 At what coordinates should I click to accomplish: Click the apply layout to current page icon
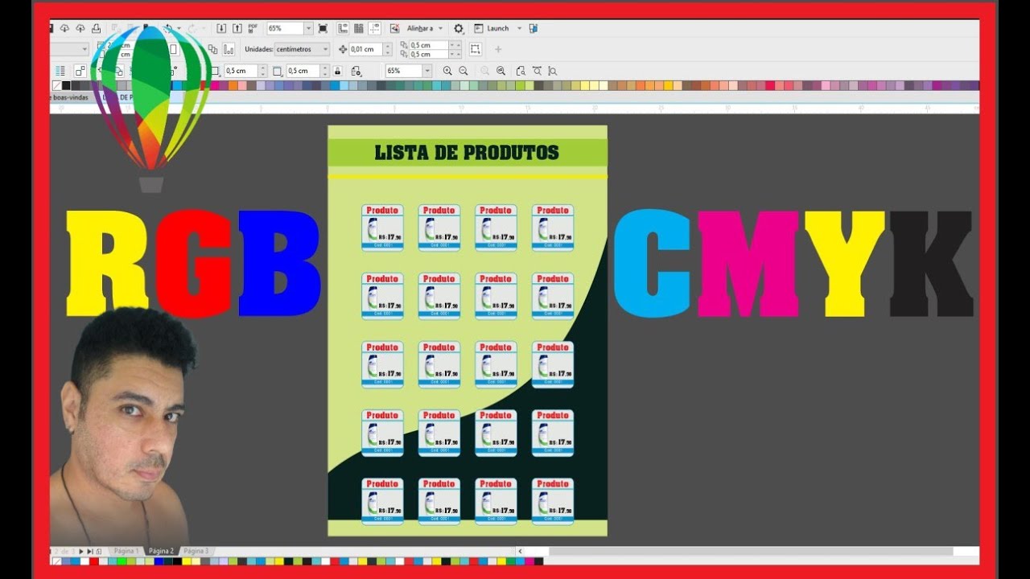(229, 49)
